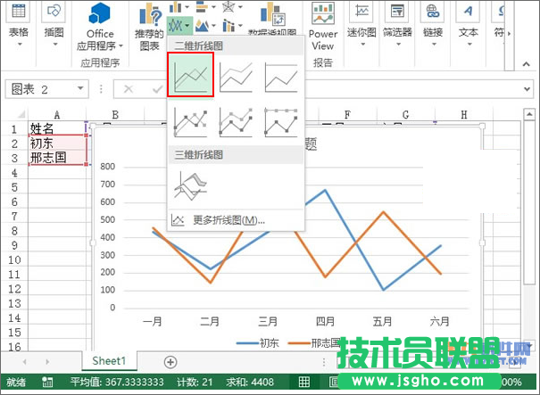Expand the Office 应用程序 dropdown arrow
This screenshot has height=395, width=540.
point(120,45)
